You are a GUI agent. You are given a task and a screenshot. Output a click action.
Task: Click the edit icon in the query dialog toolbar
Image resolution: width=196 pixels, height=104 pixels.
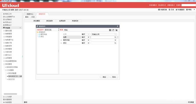coord(113,30)
